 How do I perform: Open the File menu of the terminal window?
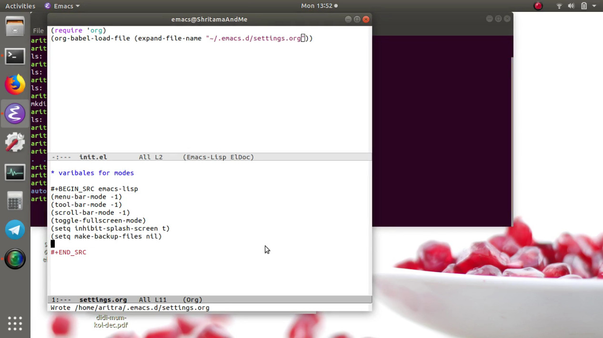[x=38, y=30]
